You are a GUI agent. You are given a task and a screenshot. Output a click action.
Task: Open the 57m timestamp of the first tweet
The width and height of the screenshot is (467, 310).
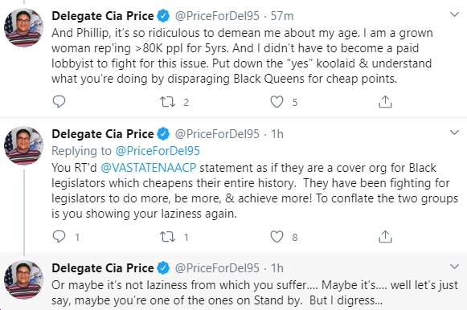[x=282, y=16]
